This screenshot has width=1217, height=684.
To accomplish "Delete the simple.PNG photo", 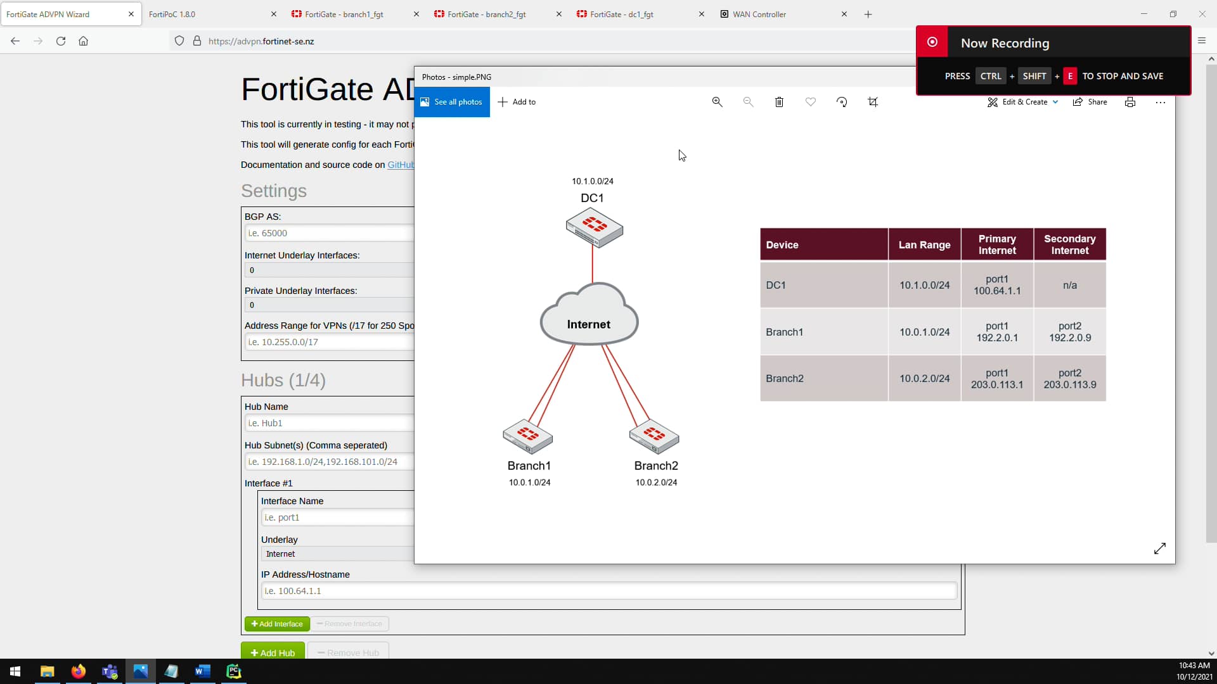I will coord(778,101).
